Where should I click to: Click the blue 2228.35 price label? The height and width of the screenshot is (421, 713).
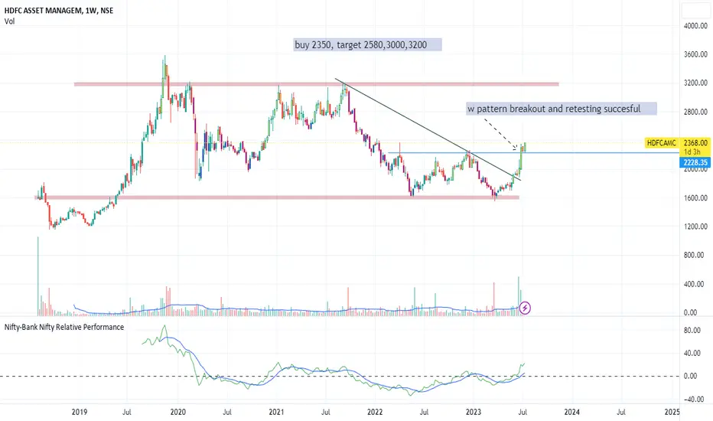695,162
